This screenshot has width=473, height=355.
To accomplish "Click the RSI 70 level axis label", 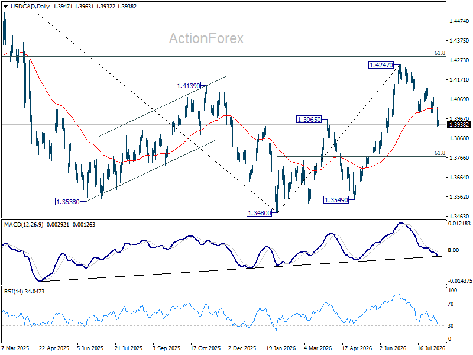I will click(x=451, y=304).
